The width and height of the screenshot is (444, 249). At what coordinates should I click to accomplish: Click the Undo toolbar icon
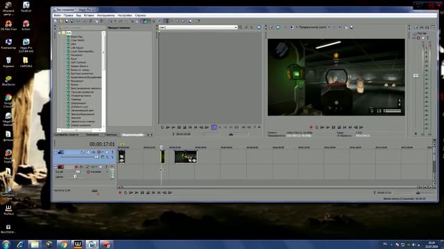110,21
